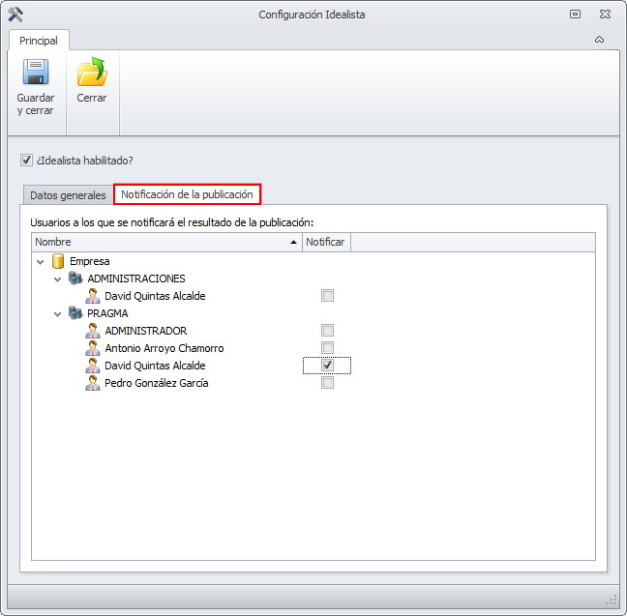Select the Notificación de la publicación tab
This screenshot has width=627, height=616.
(187, 194)
